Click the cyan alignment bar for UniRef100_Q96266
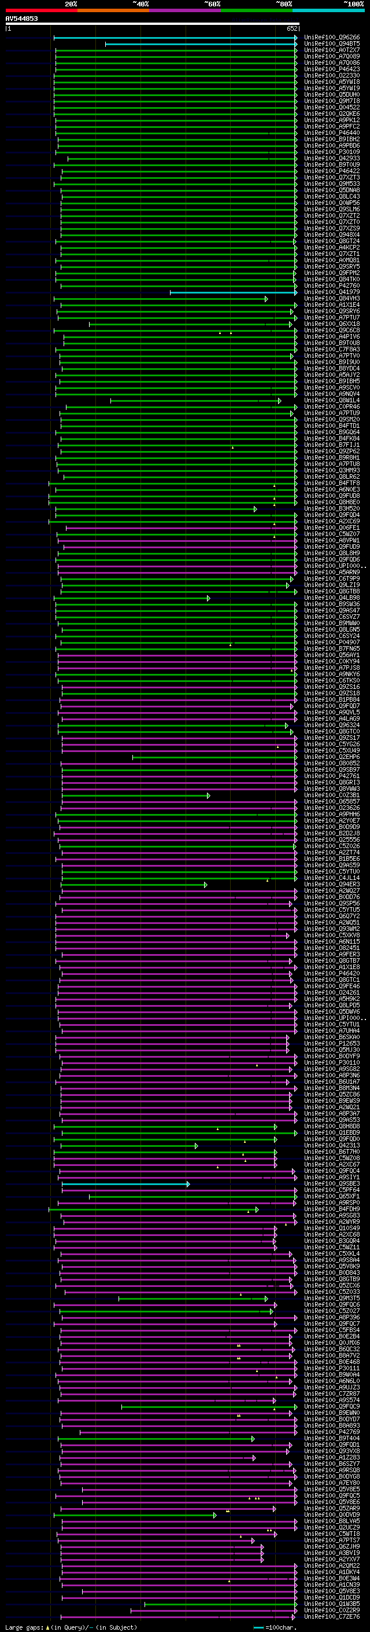The width and height of the screenshot is (370, 1632). pyautogui.click(x=175, y=38)
